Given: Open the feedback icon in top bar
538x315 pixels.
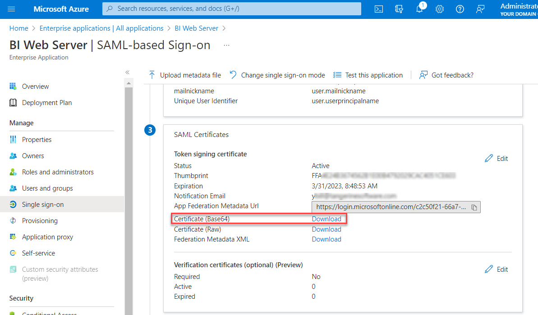Looking at the screenshot, I should [480, 9].
